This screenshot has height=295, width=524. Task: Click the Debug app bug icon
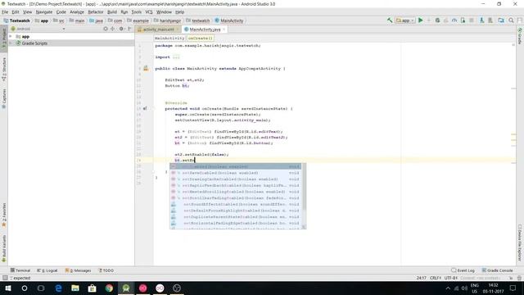tap(437, 20)
